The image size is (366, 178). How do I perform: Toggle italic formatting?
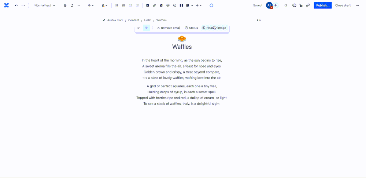coord(72,6)
